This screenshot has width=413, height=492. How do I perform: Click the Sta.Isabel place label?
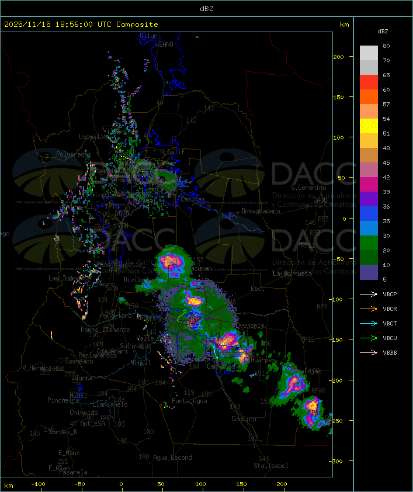click(270, 466)
